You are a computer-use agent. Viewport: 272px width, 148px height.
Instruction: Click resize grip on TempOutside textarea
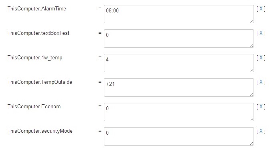pyautogui.click(x=252, y=95)
